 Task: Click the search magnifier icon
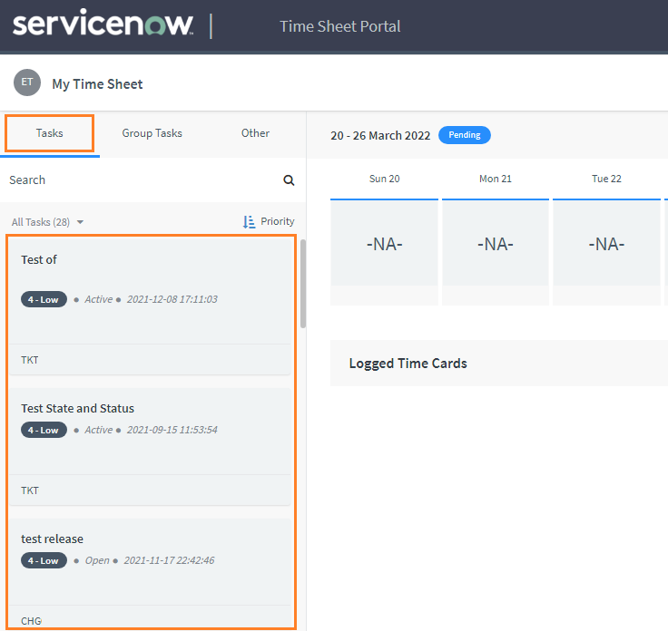pos(289,180)
